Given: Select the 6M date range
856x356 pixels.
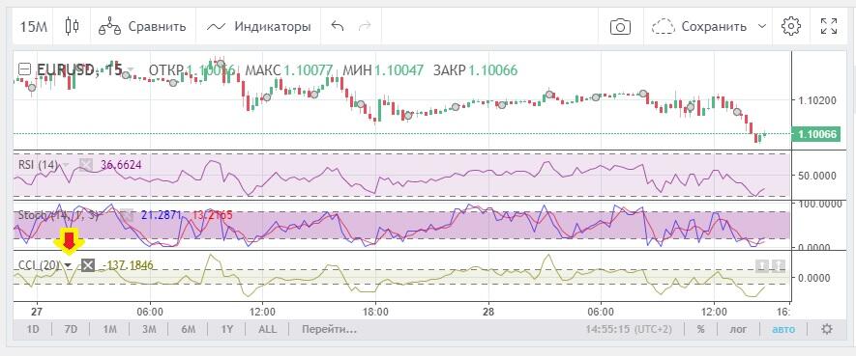Looking at the screenshot, I should pos(189,329).
